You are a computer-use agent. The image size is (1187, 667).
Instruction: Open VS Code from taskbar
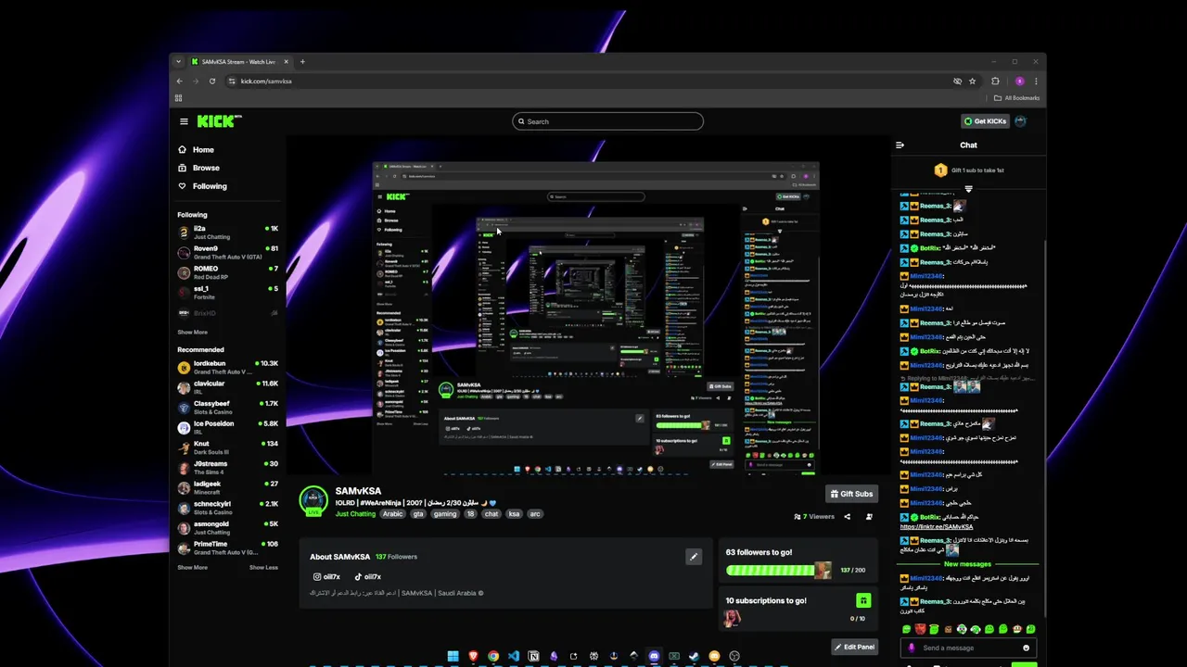click(513, 656)
